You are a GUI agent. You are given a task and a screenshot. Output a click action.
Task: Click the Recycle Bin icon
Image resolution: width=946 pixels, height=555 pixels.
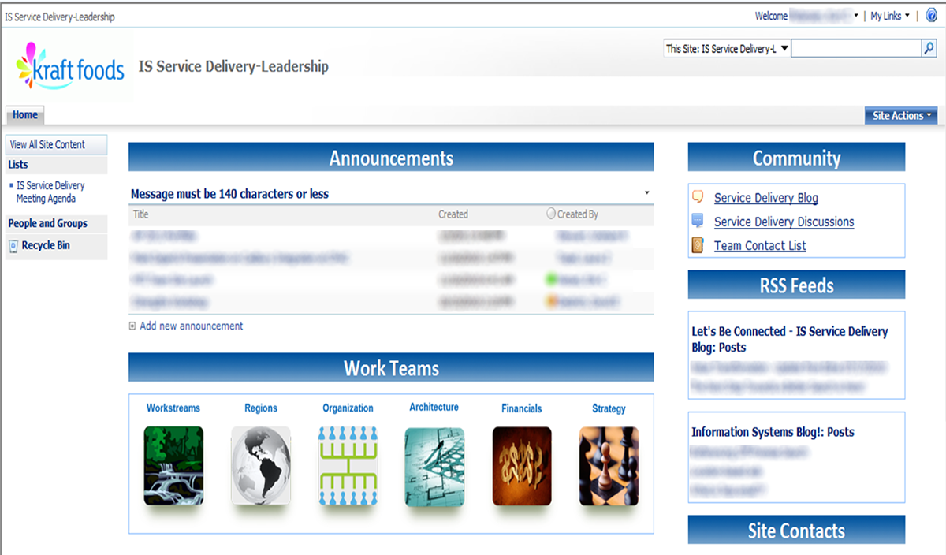click(13, 246)
